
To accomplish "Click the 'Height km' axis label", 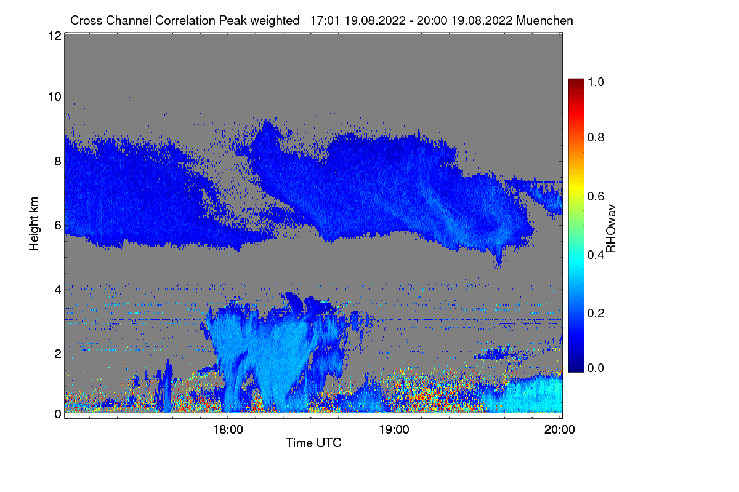I will pos(34,224).
